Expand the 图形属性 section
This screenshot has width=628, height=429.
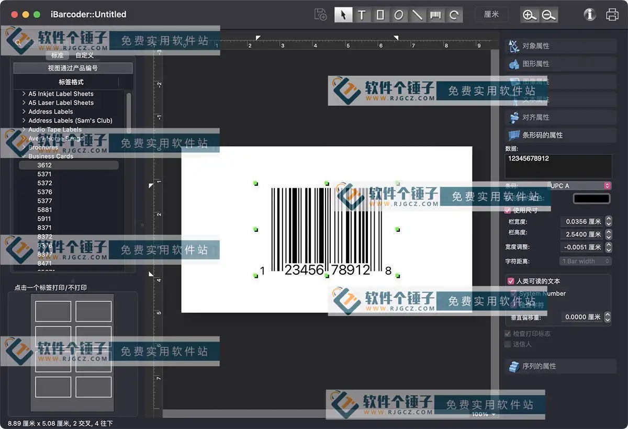561,64
